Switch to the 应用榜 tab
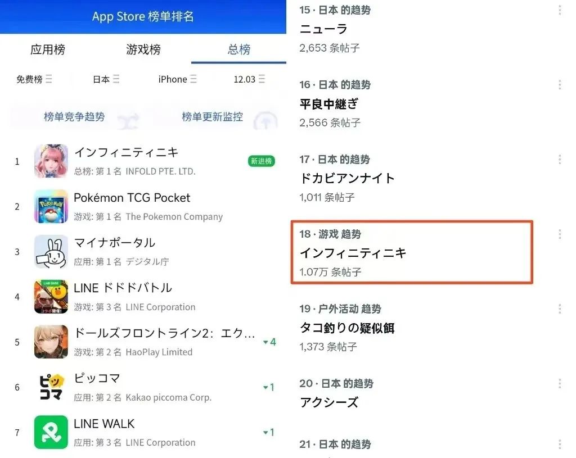Viewport: 576px width, 458px height. [48, 49]
